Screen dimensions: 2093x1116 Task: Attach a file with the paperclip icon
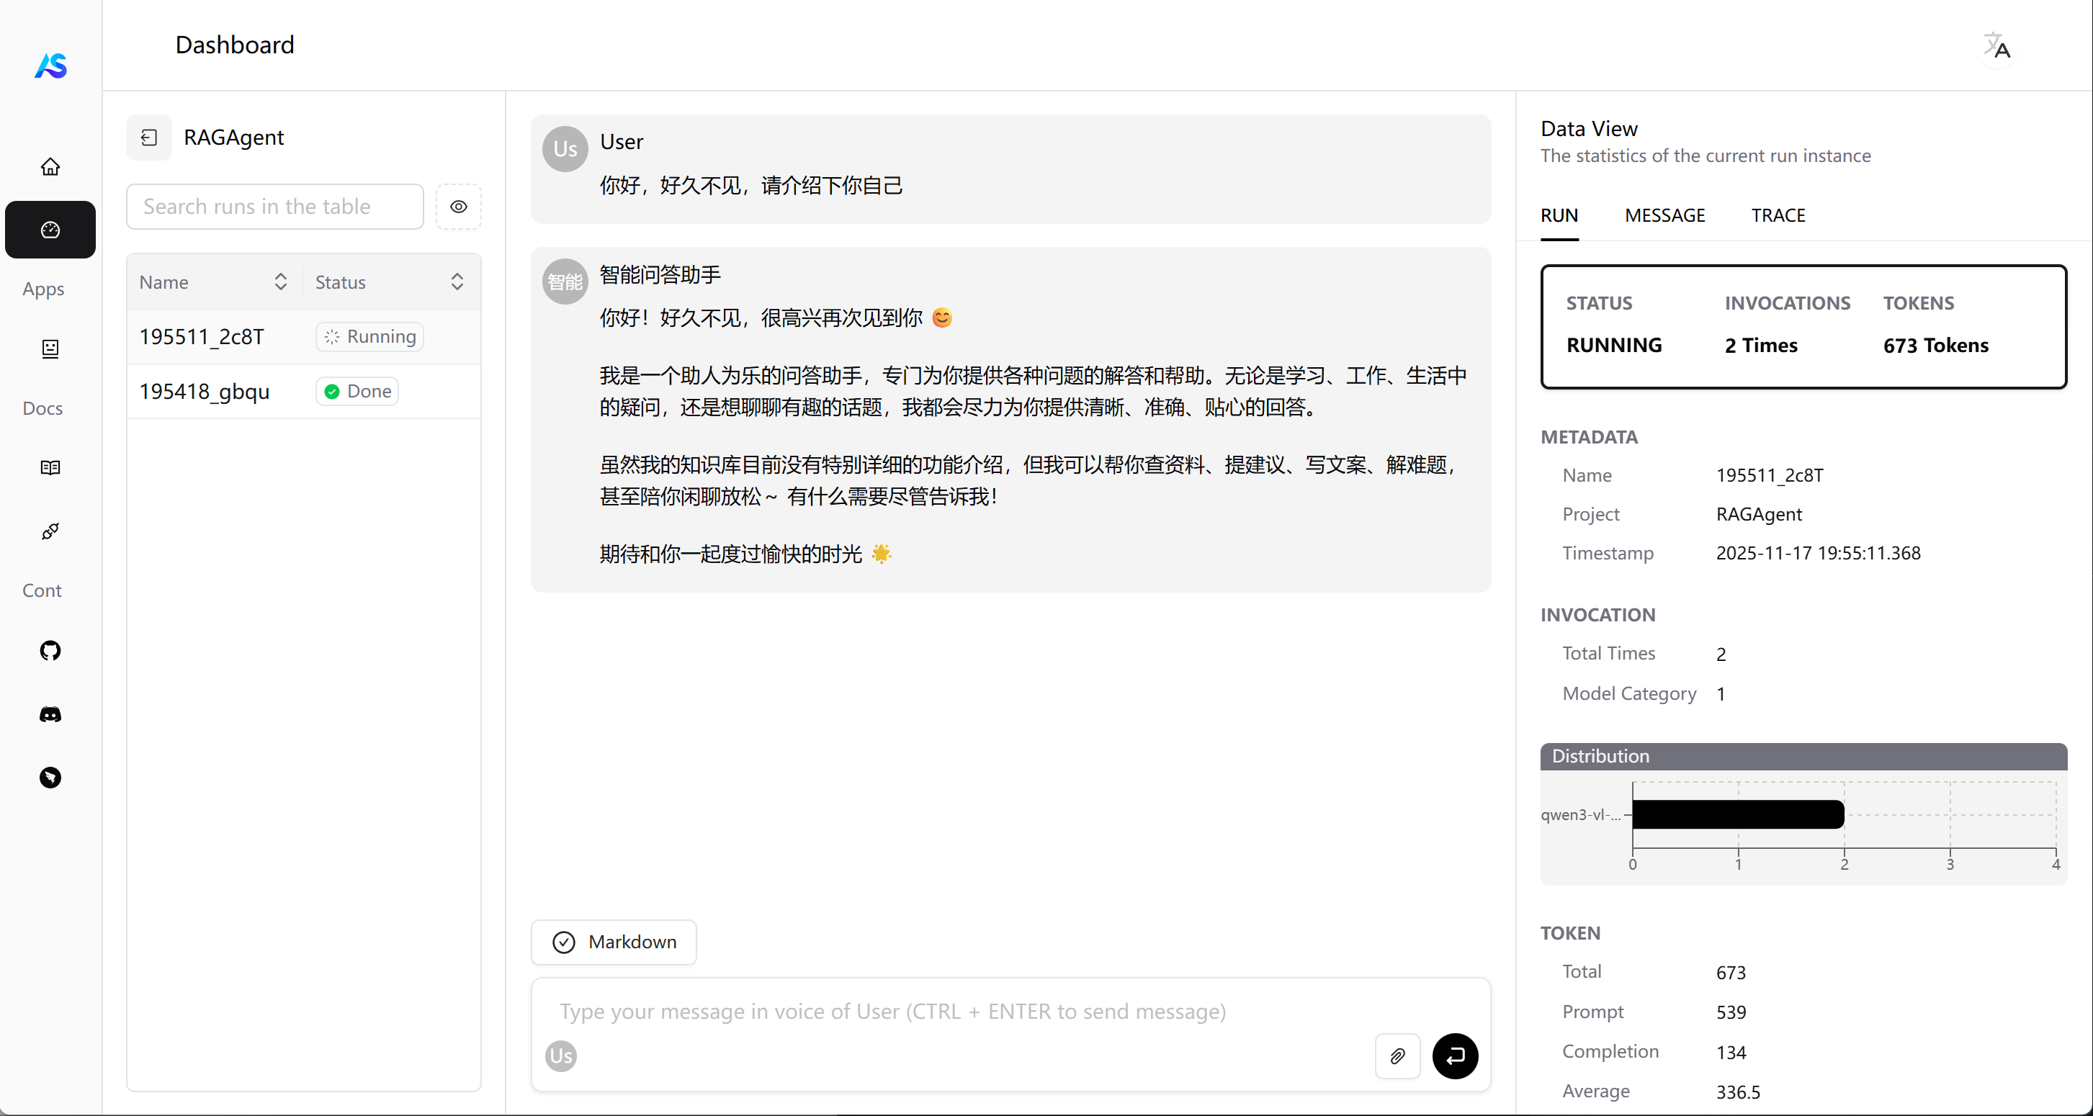pyautogui.click(x=1397, y=1056)
